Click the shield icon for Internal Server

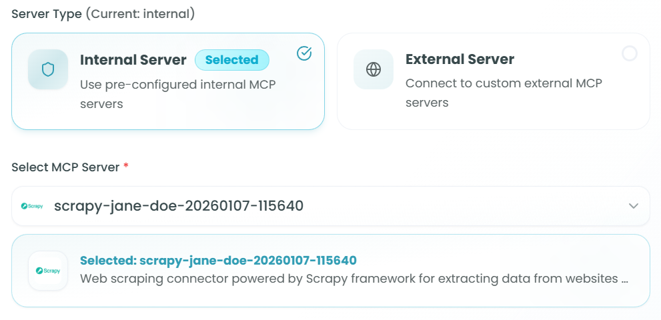tap(48, 69)
